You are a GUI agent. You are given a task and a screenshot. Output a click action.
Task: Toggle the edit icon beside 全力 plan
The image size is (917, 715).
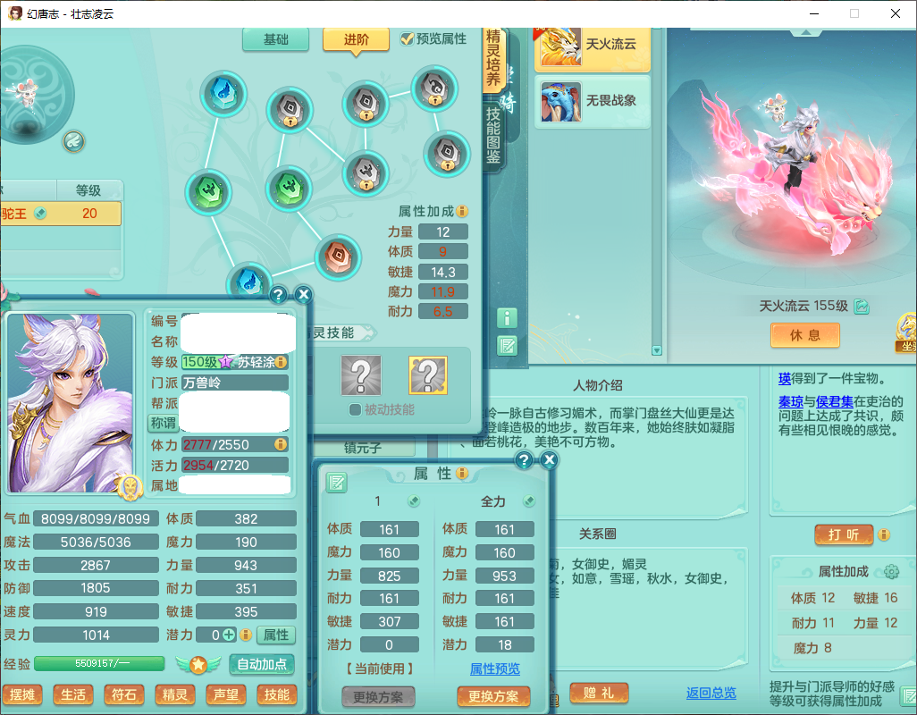529,501
